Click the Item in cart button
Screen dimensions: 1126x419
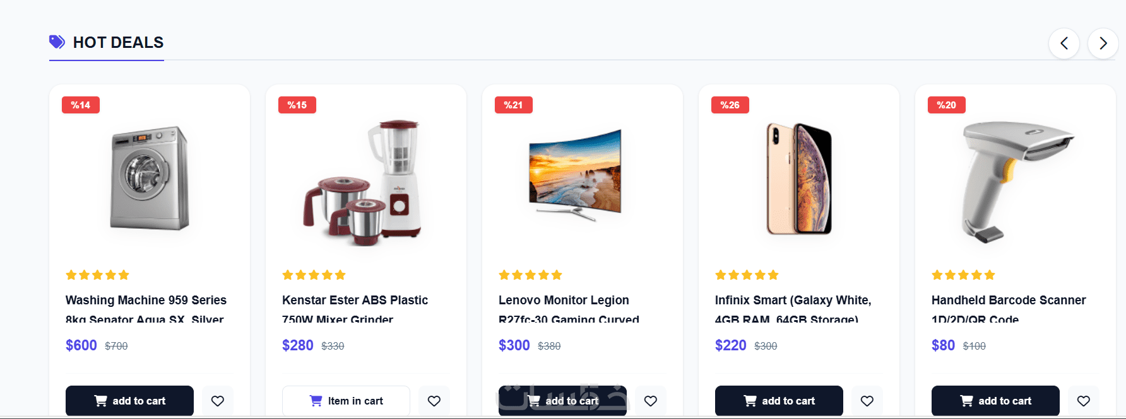(x=346, y=401)
